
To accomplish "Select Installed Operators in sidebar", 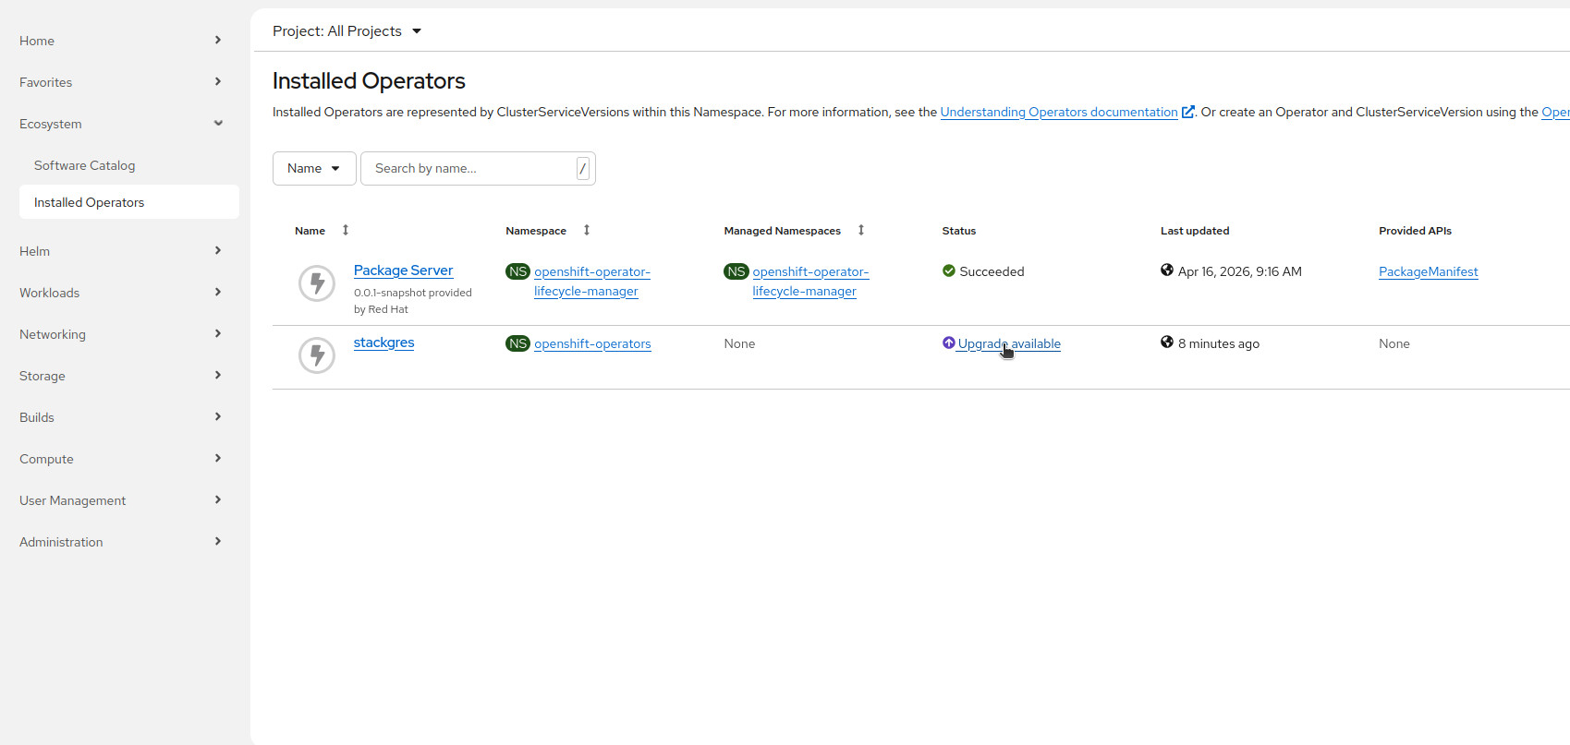I will pyautogui.click(x=129, y=202).
